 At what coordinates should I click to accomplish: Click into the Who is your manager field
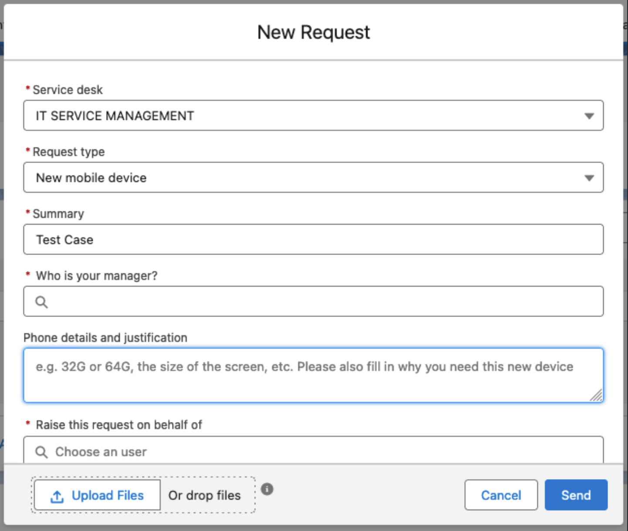pyautogui.click(x=322, y=302)
